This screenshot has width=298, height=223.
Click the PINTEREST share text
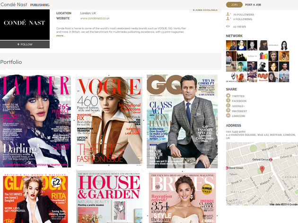239,111
